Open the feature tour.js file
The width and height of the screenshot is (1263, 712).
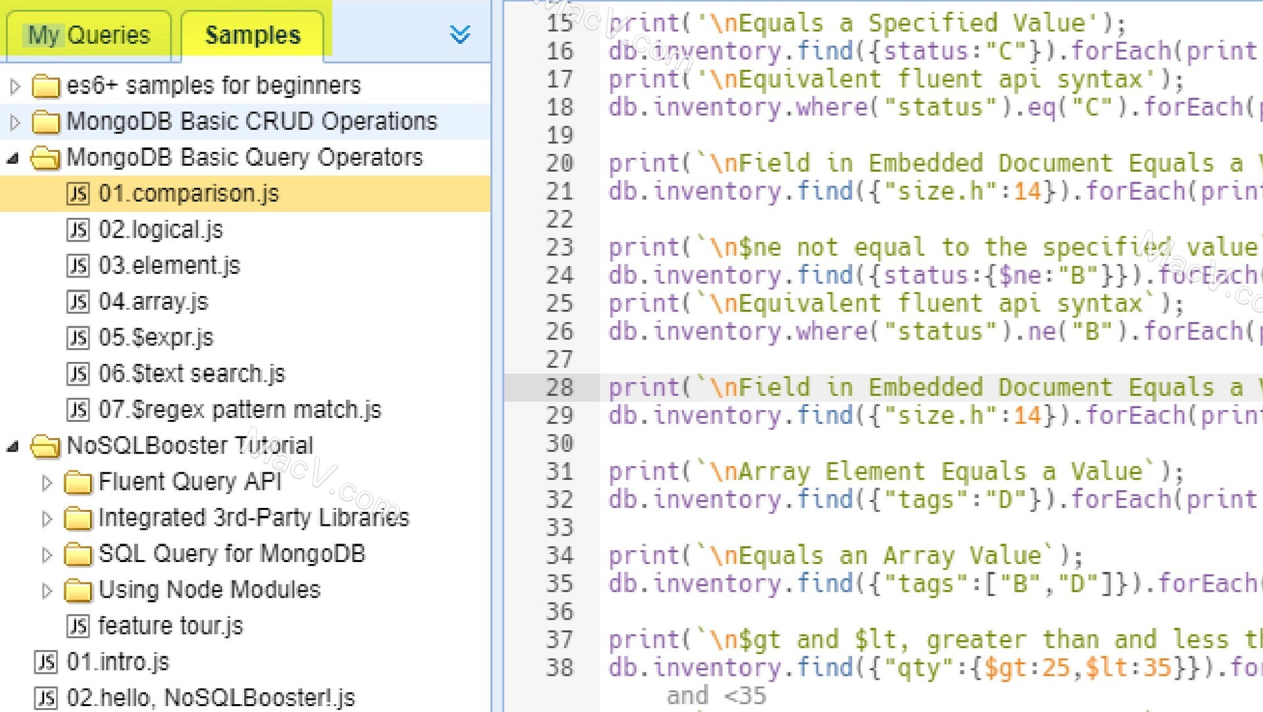click(170, 626)
